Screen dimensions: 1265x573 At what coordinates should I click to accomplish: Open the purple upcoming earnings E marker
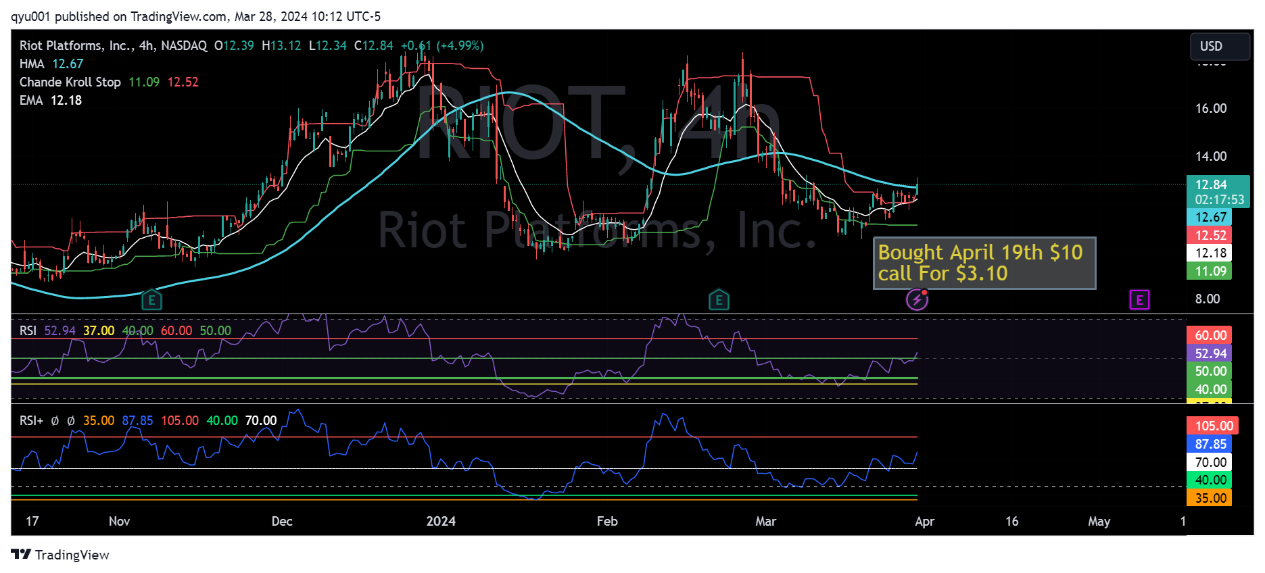1139,300
